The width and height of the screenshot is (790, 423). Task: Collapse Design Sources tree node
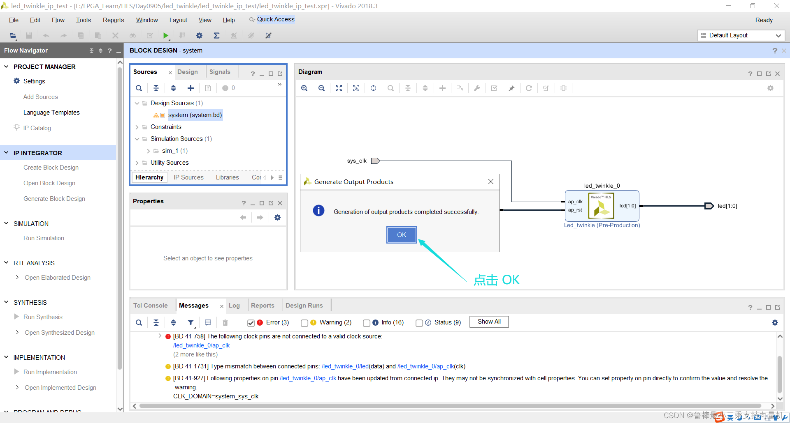(137, 103)
